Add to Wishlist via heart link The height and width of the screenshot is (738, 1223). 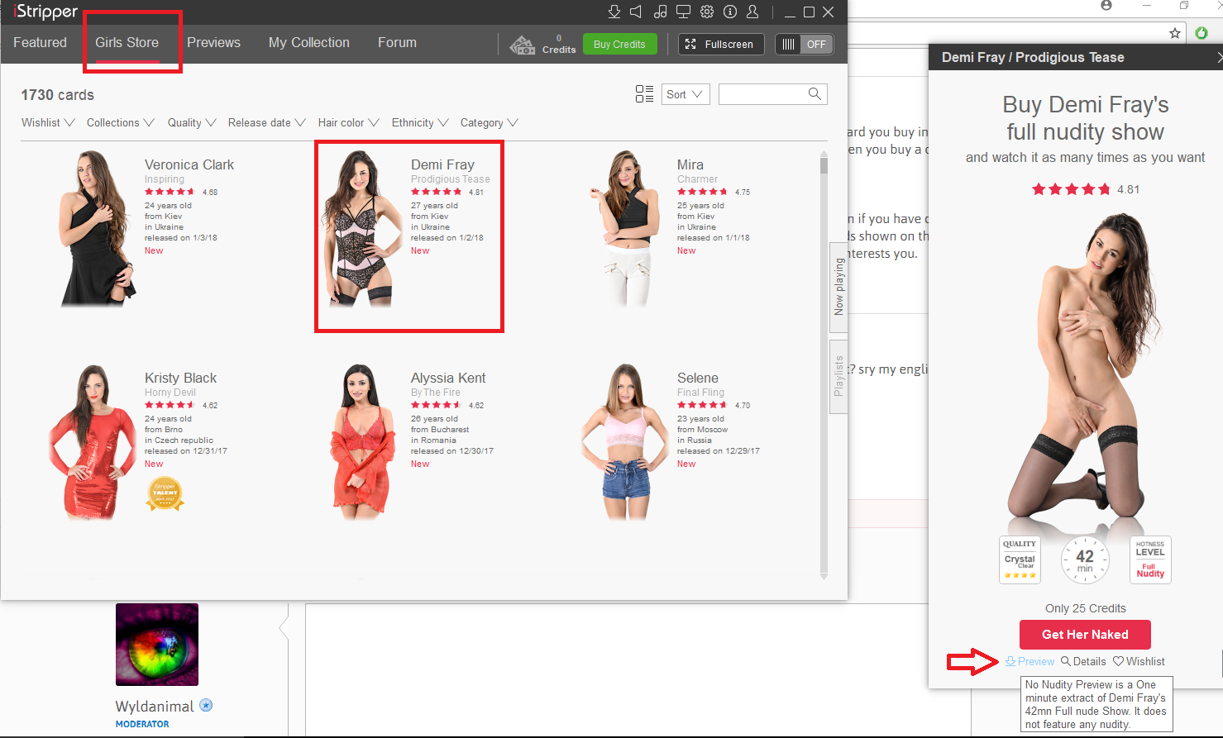(1139, 661)
